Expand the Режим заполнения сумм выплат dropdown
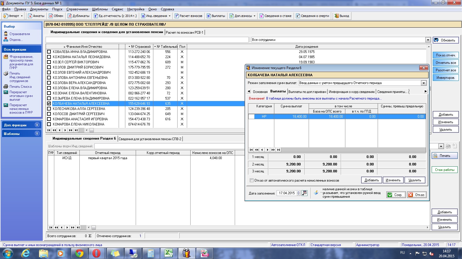The image size is (462, 259). (x=424, y=83)
